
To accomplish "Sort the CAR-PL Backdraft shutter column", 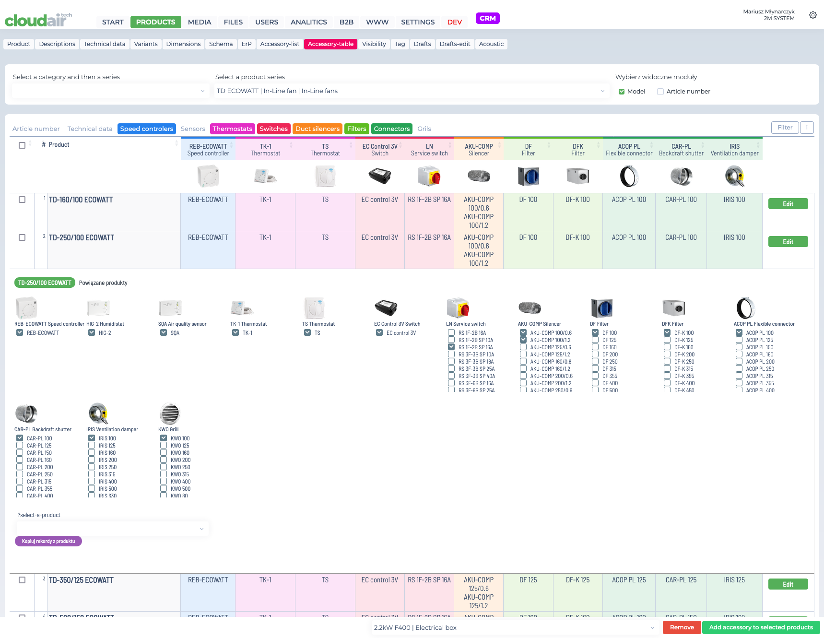I will point(703,145).
